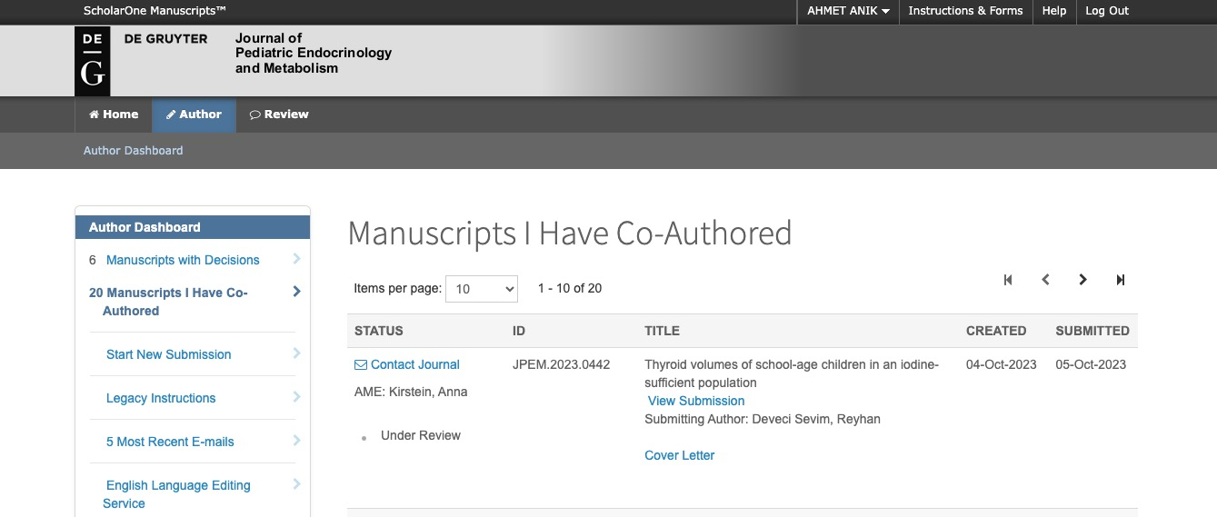Image resolution: width=1217 pixels, height=517 pixels.
Task: Go to previous page arrow
Action: [x=1045, y=280]
